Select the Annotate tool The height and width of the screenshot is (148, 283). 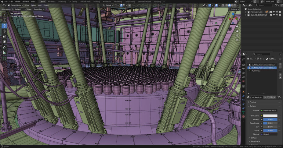(x=4, y=47)
